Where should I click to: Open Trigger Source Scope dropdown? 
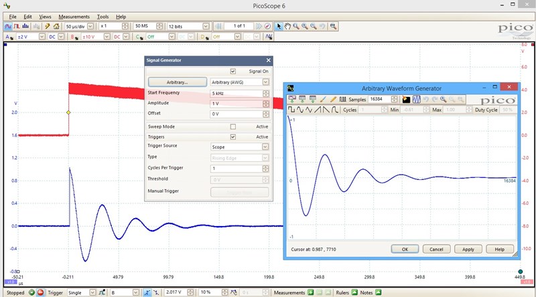tap(265, 146)
